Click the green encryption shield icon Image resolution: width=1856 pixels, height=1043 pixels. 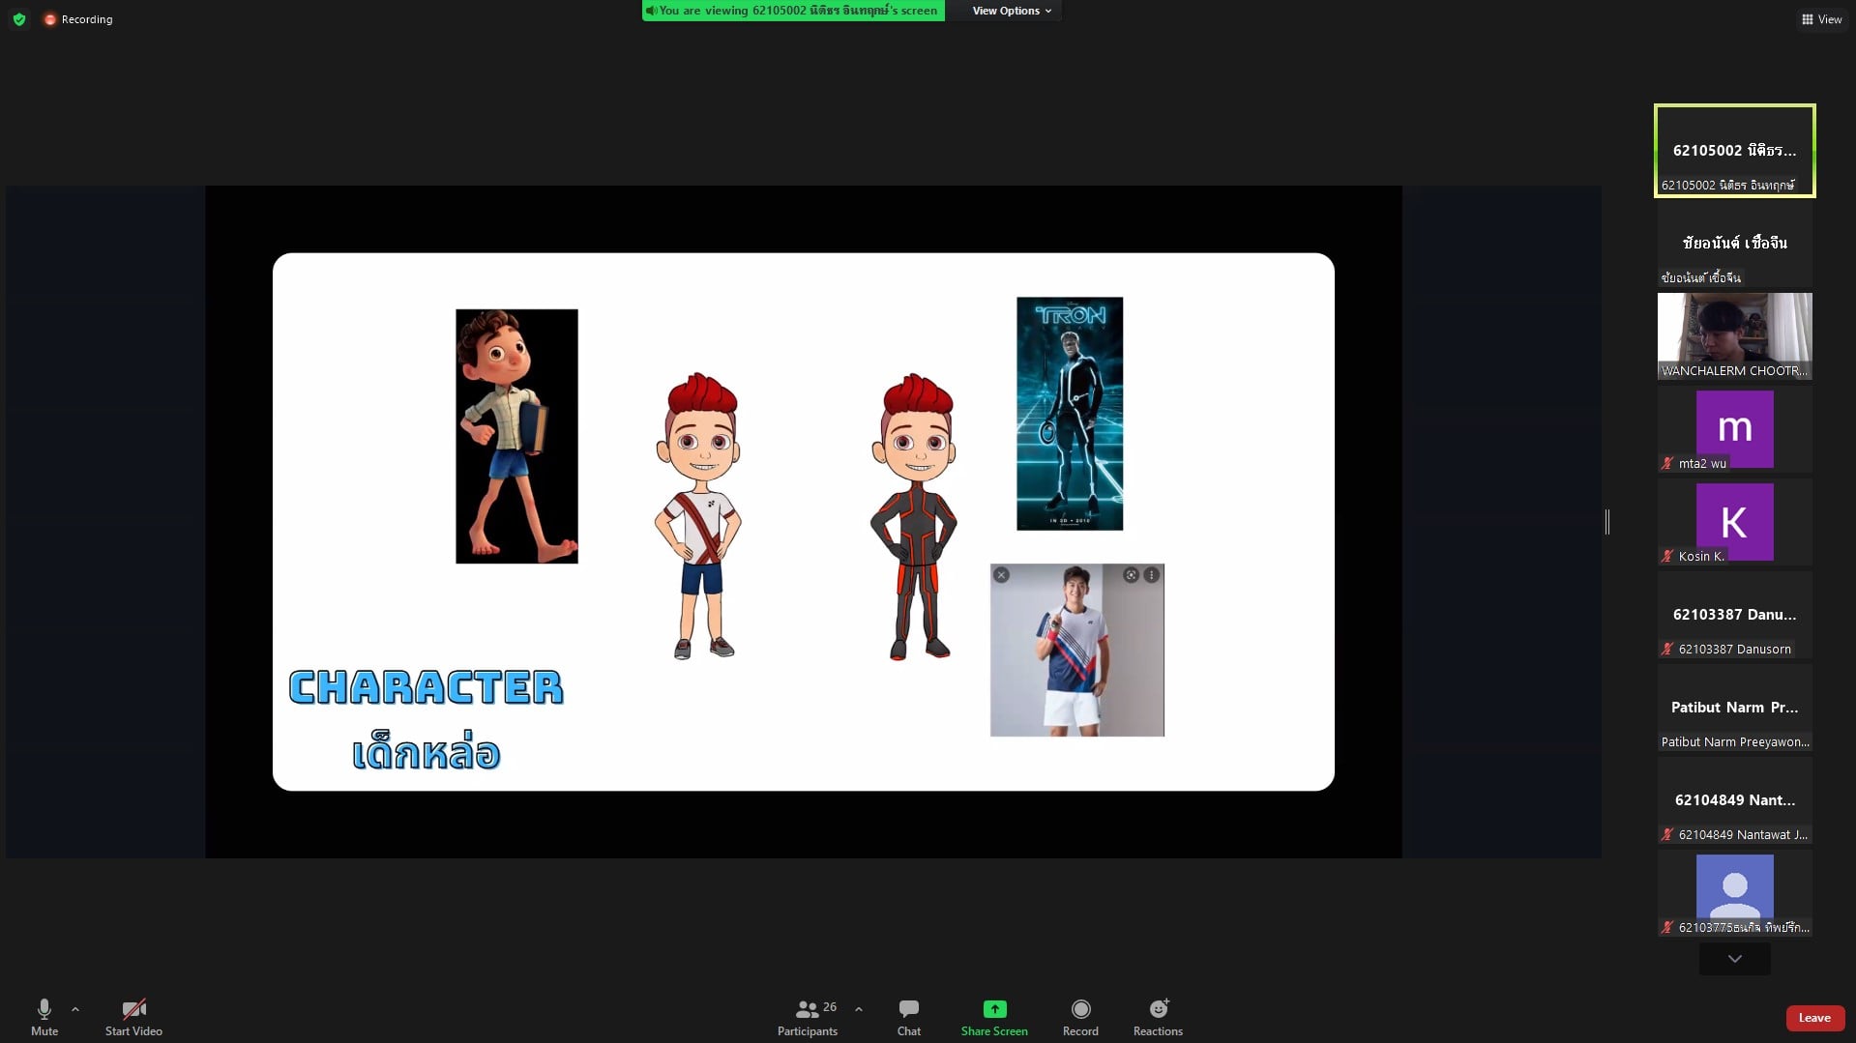click(19, 19)
